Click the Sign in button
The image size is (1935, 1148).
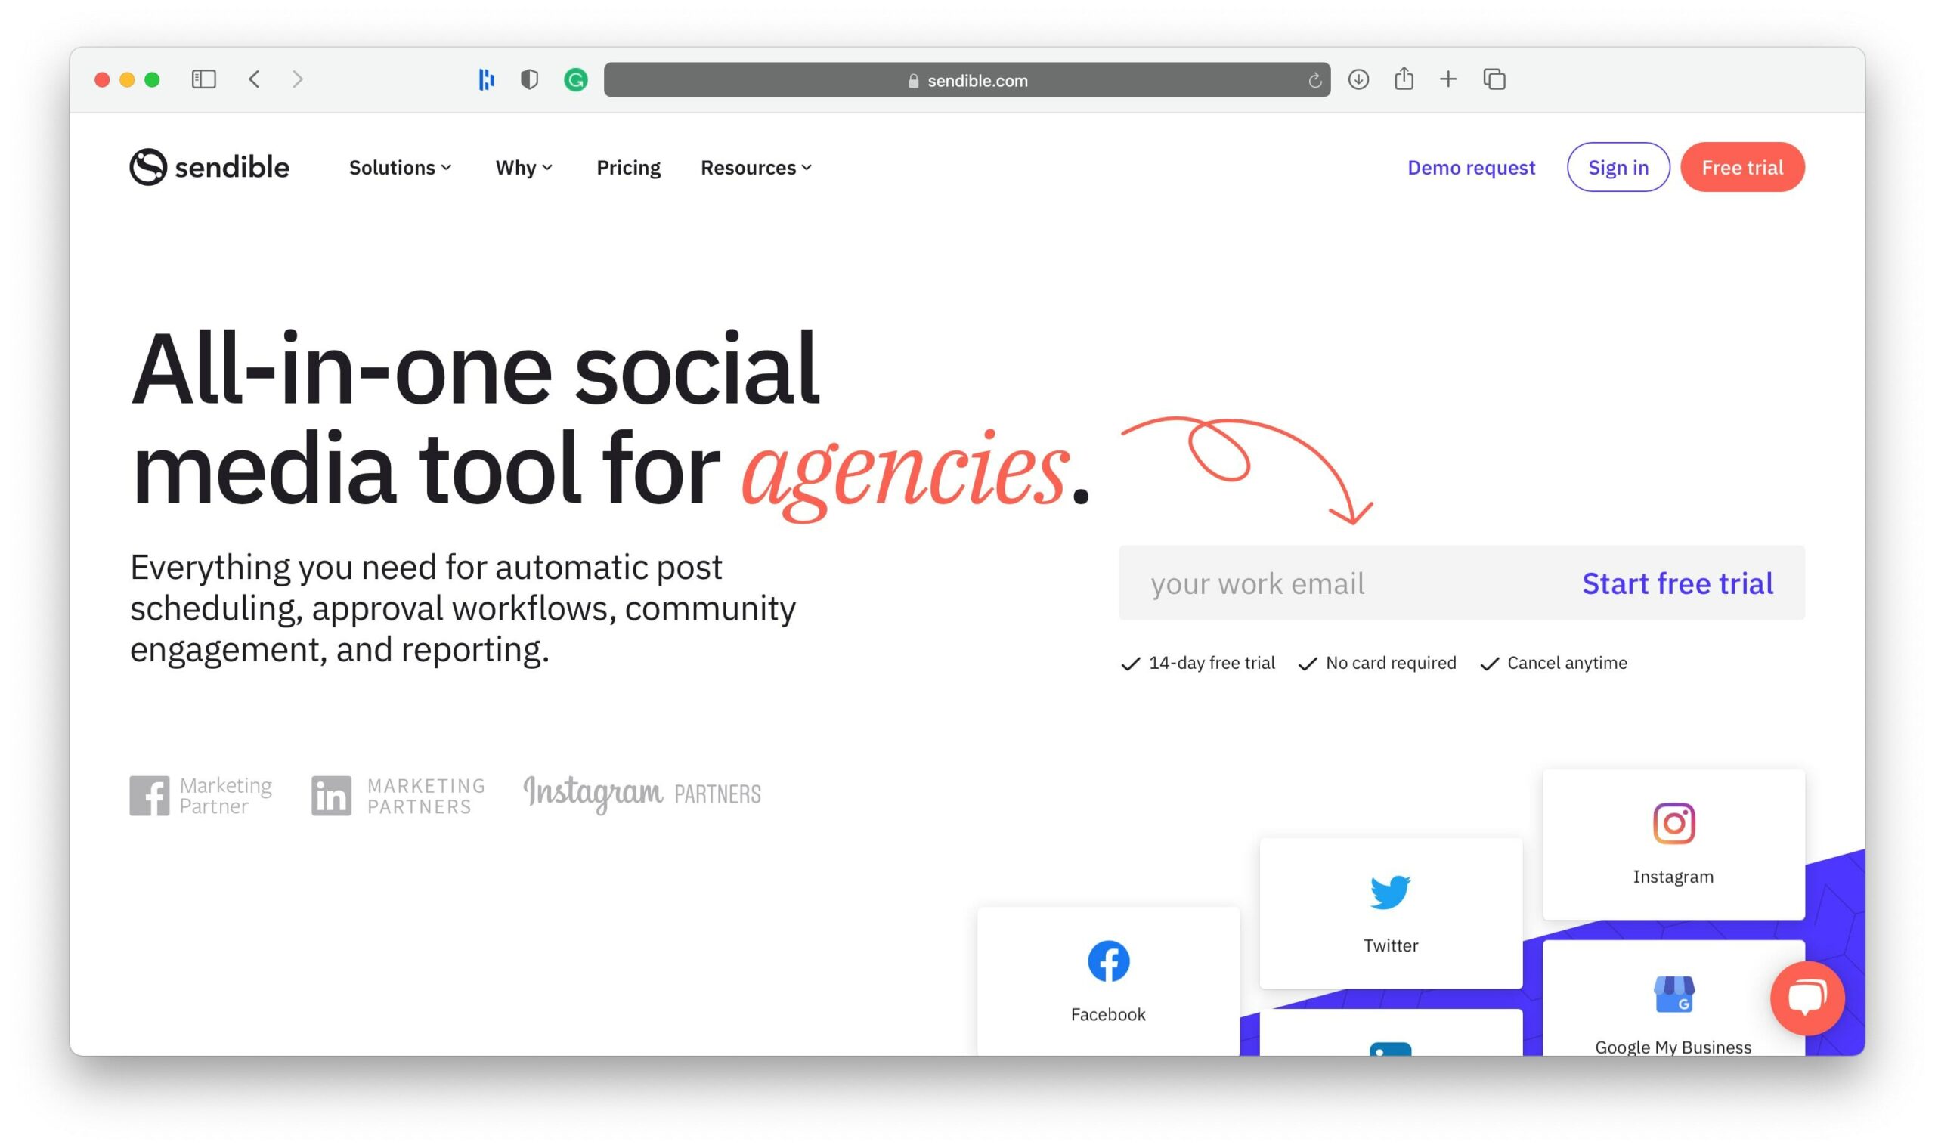click(x=1618, y=167)
